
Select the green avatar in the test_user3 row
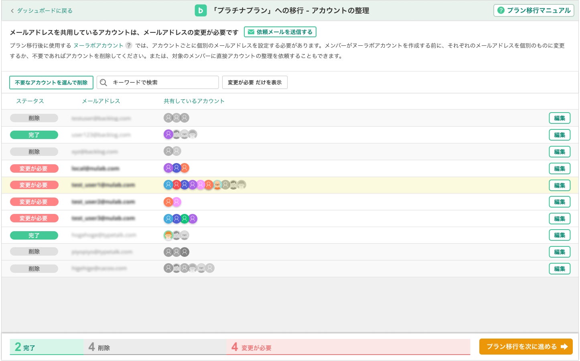[185, 219]
